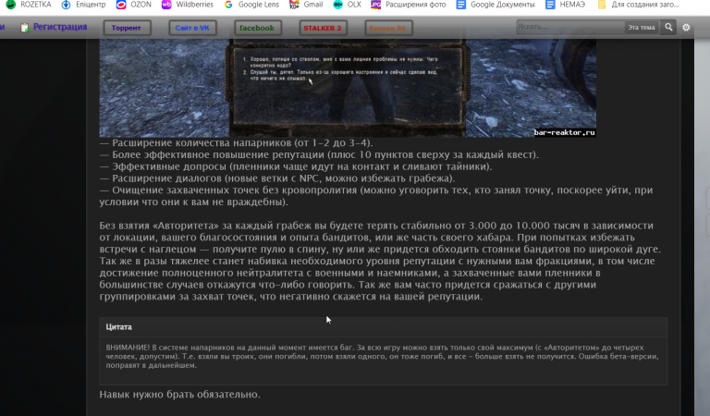Open the OZON bookmark
Viewport: 710px width, 416px height.
[133, 5]
